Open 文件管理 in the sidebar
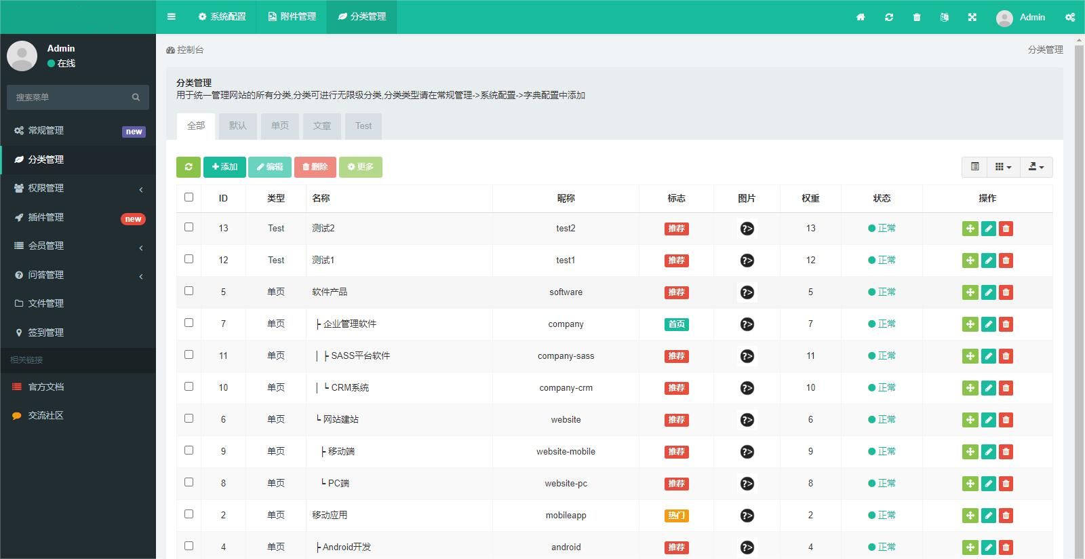 coord(78,303)
